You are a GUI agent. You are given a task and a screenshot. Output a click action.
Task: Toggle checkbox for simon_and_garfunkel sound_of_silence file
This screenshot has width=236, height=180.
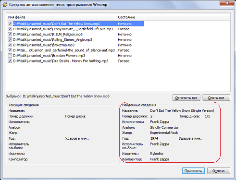pyautogui.click(x=10, y=50)
